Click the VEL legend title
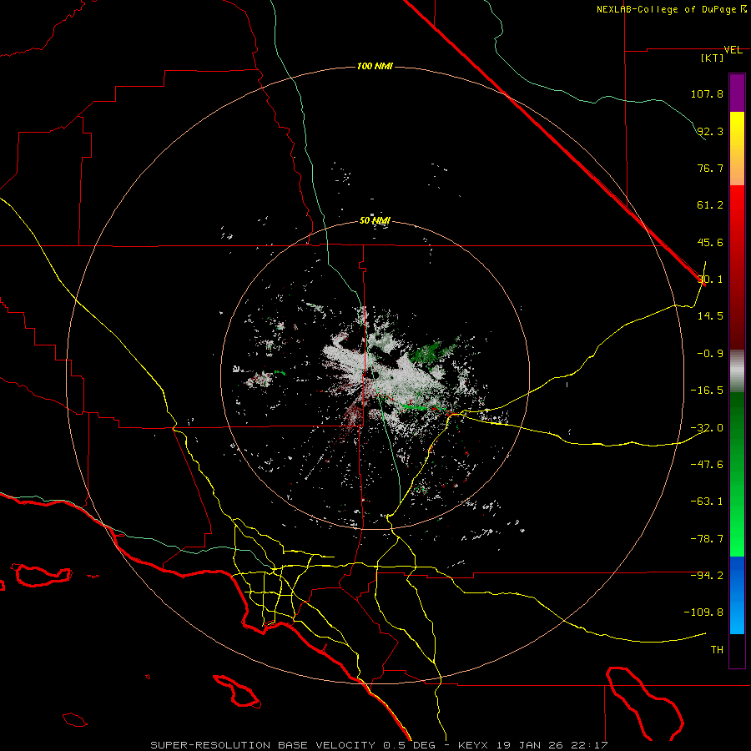The image size is (751, 751). click(x=733, y=50)
